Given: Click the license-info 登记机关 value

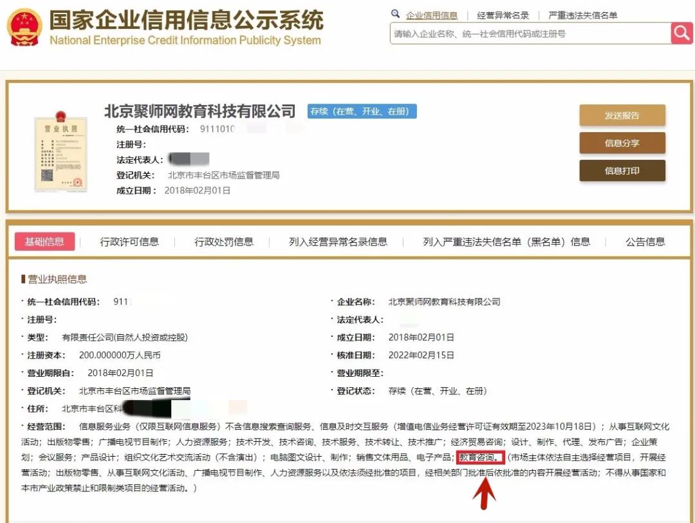Looking at the screenshot, I should point(134,391).
